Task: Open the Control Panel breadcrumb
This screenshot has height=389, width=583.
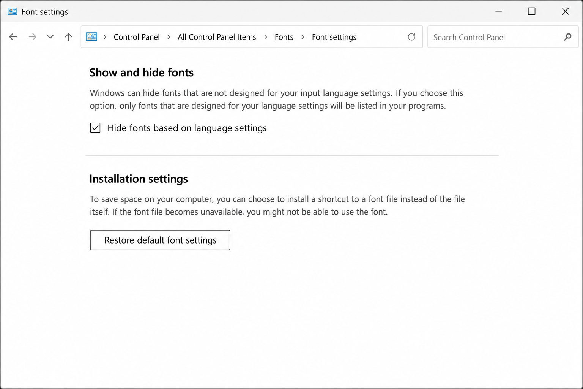Action: (137, 37)
